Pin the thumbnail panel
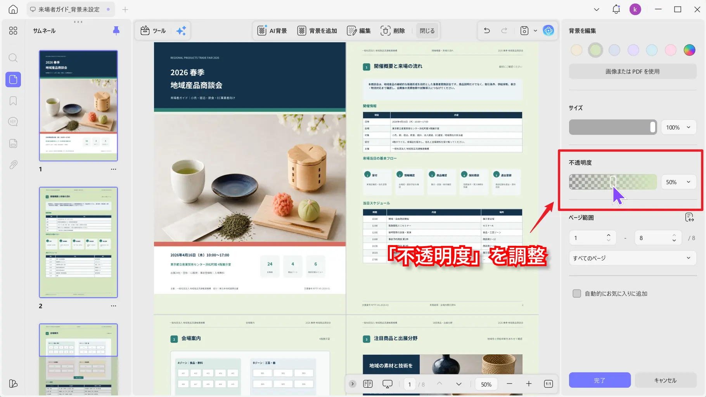 point(116,31)
